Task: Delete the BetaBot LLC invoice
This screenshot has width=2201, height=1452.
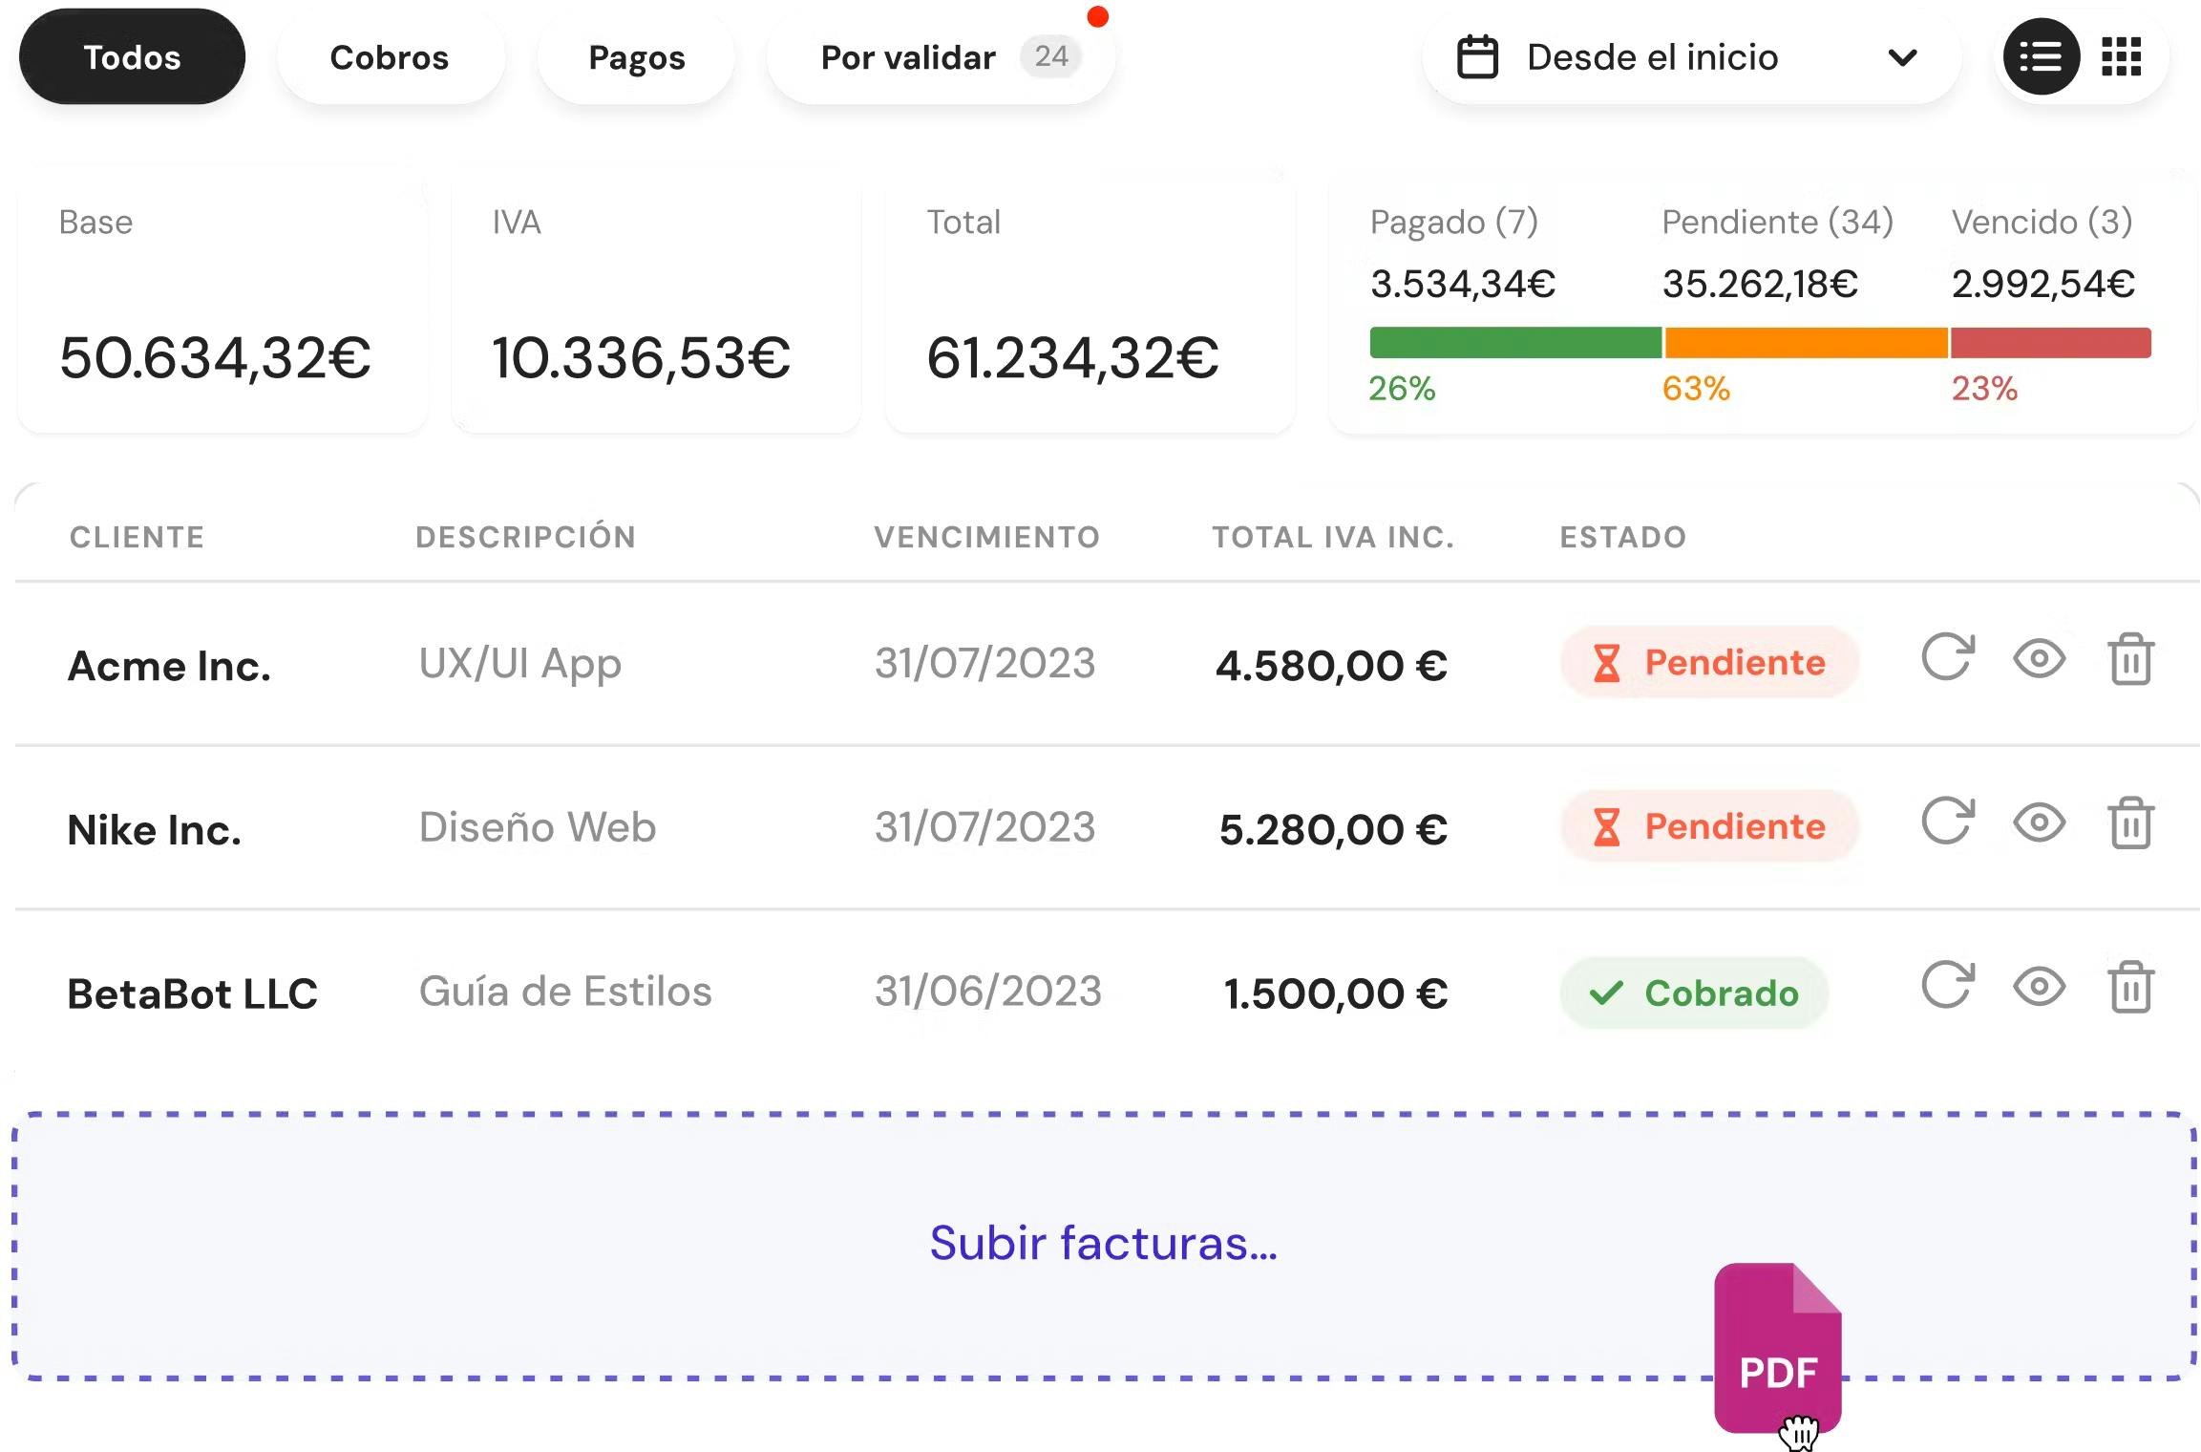Action: point(2130,988)
